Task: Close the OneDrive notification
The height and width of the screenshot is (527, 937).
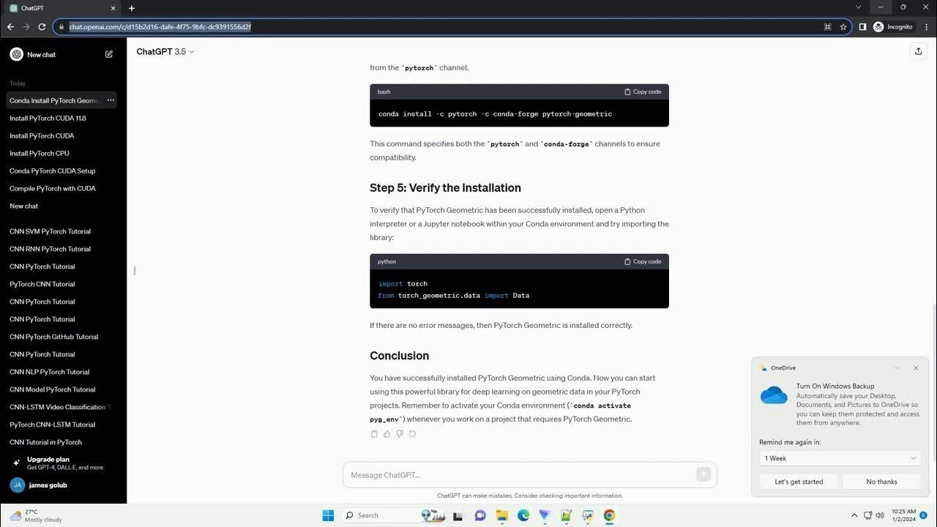Action: pyautogui.click(x=916, y=368)
